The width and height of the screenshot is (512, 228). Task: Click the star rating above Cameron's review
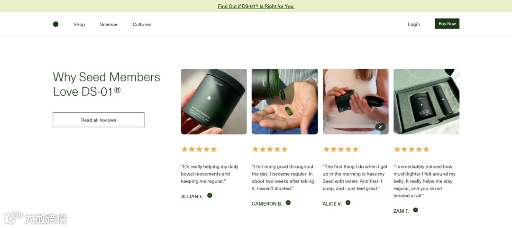(x=270, y=149)
